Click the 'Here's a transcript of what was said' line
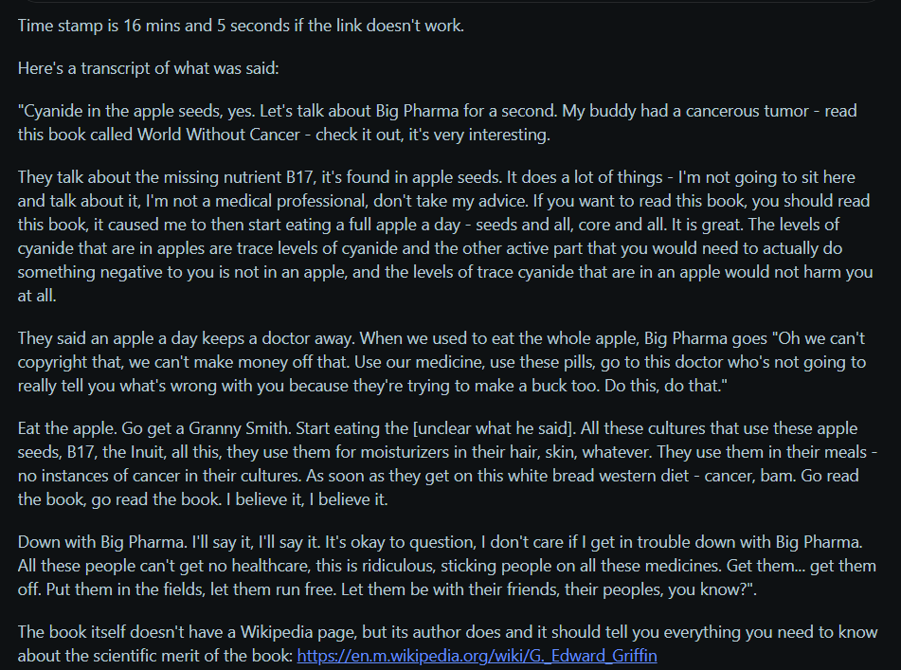This screenshot has width=901, height=670. coord(148,68)
